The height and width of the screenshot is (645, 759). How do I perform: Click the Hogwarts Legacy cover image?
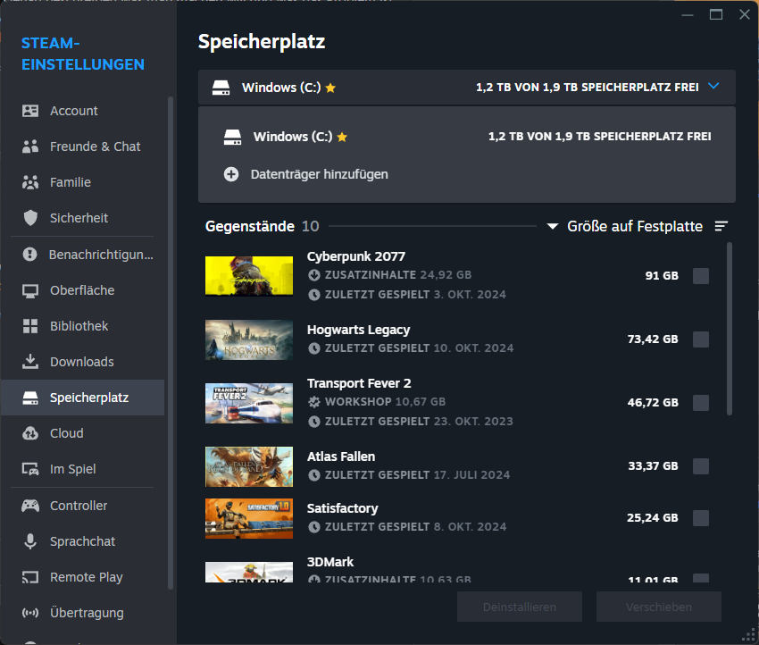tap(249, 339)
